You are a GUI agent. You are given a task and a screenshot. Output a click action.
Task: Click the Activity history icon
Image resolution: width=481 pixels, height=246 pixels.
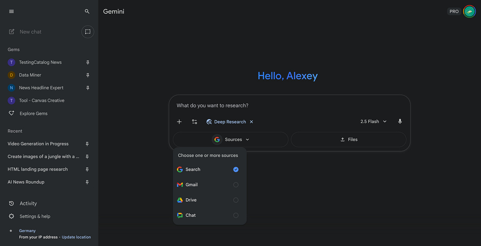point(12,203)
